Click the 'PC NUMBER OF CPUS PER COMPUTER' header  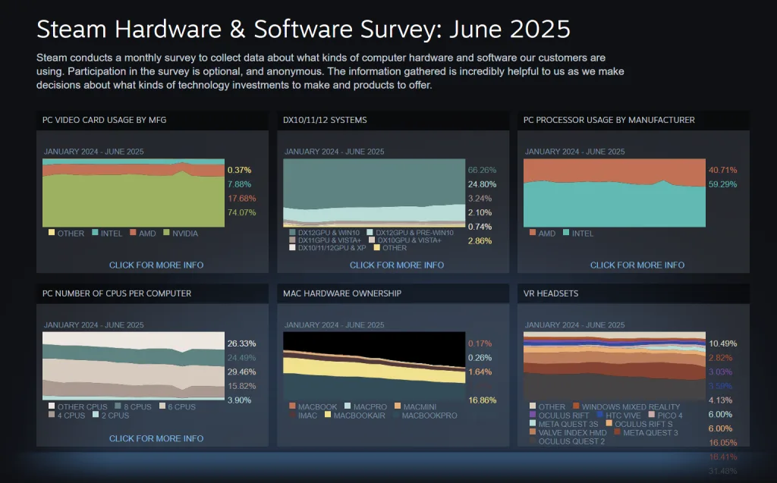click(x=118, y=293)
